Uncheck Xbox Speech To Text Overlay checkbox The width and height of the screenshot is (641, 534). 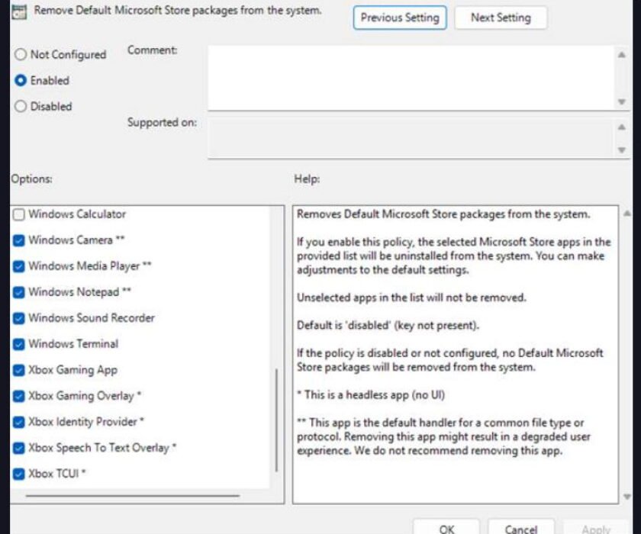(19, 449)
